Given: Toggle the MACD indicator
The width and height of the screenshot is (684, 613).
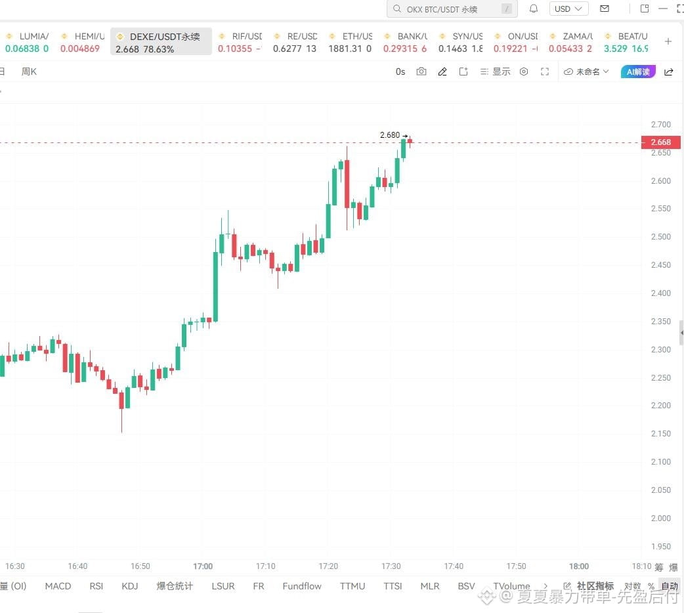Looking at the screenshot, I should coord(58,586).
